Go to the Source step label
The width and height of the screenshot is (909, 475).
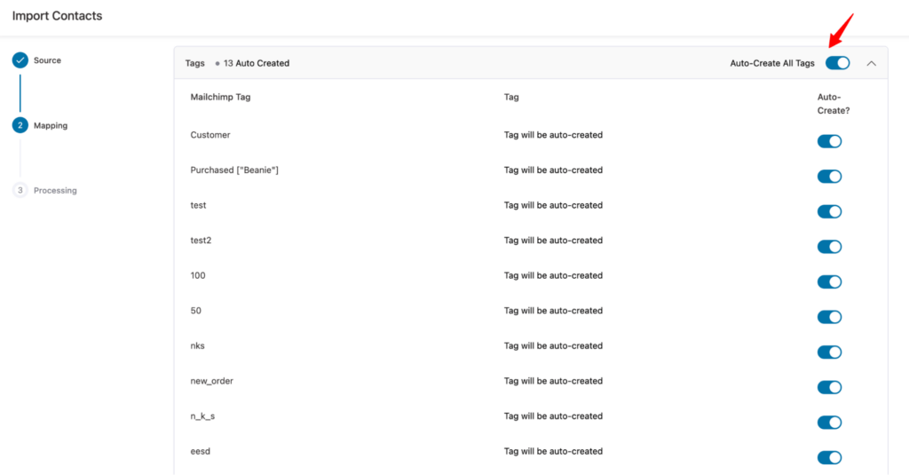pos(47,60)
